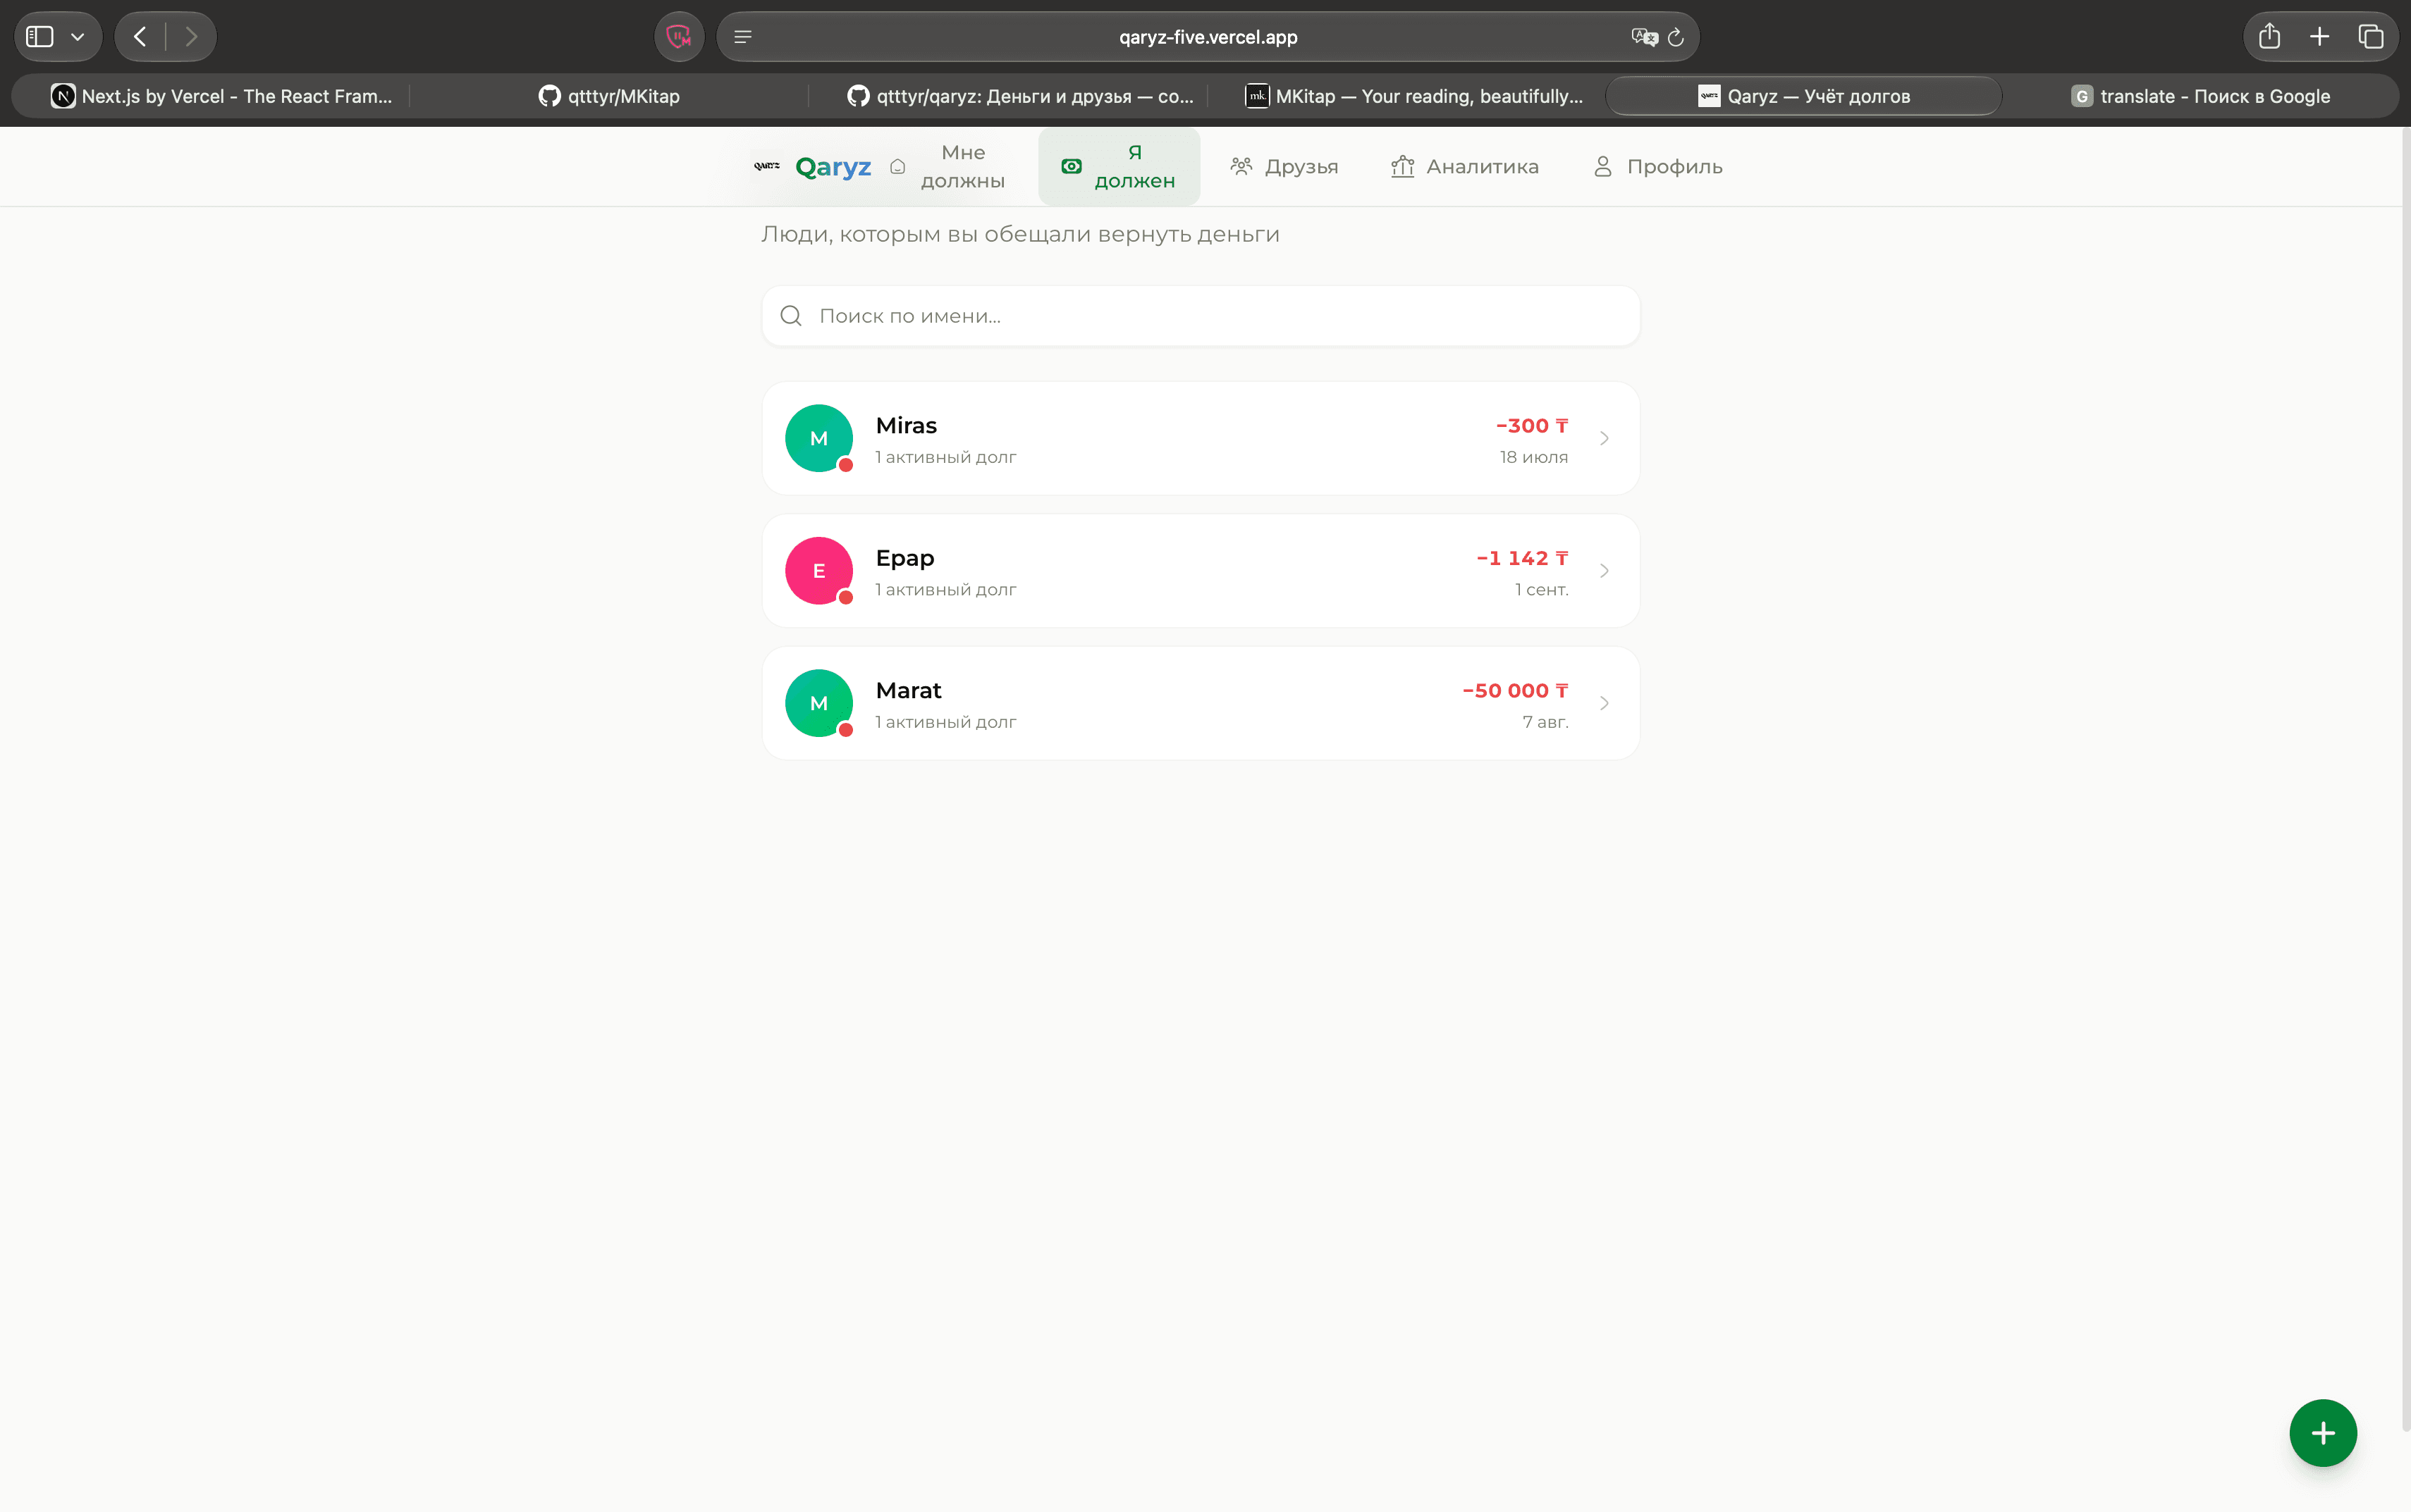Click the search magnifier icon
The height and width of the screenshot is (1512, 2411).
tap(790, 316)
